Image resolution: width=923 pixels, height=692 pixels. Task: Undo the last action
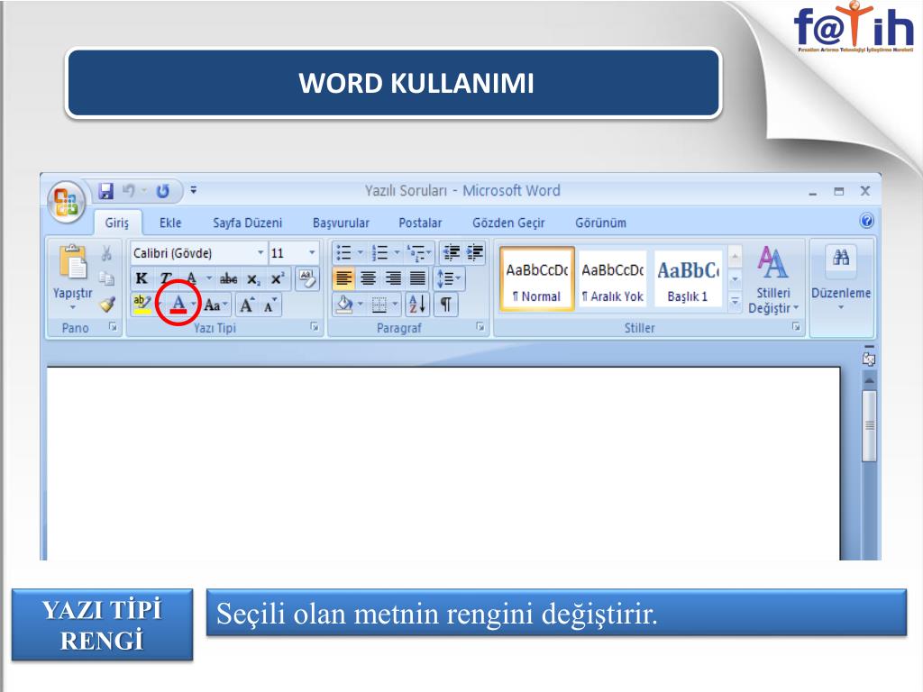coord(128,191)
